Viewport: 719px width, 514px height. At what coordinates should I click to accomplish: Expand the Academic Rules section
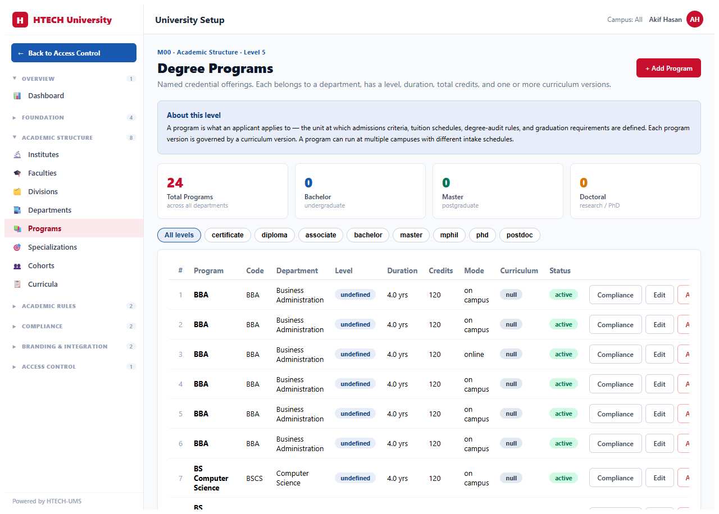tap(74, 306)
